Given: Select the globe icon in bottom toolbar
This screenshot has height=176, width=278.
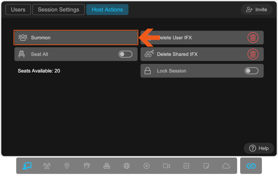Looking at the screenshot, I should [126, 166].
